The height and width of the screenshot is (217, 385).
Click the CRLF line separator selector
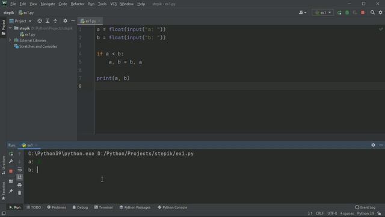pyautogui.click(x=319, y=213)
